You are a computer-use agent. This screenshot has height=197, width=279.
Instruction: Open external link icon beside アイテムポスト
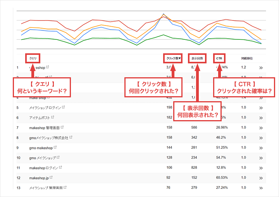52,117
